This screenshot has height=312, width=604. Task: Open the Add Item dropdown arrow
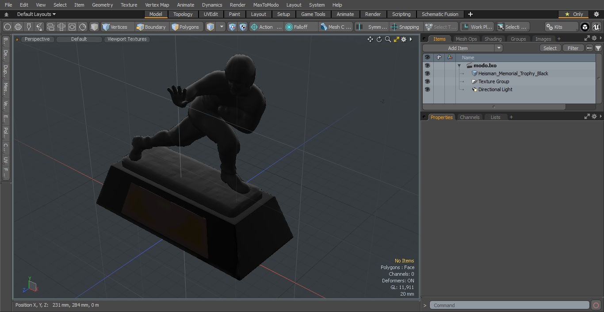point(499,48)
